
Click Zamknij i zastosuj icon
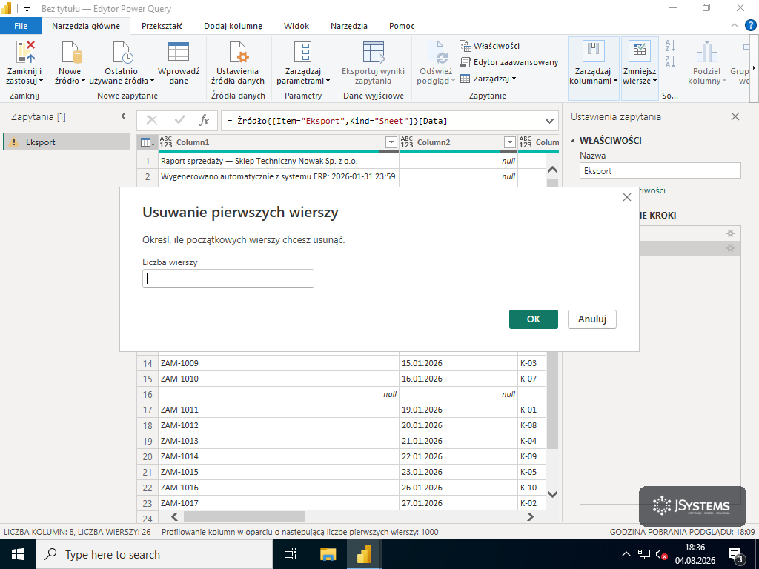click(x=25, y=53)
